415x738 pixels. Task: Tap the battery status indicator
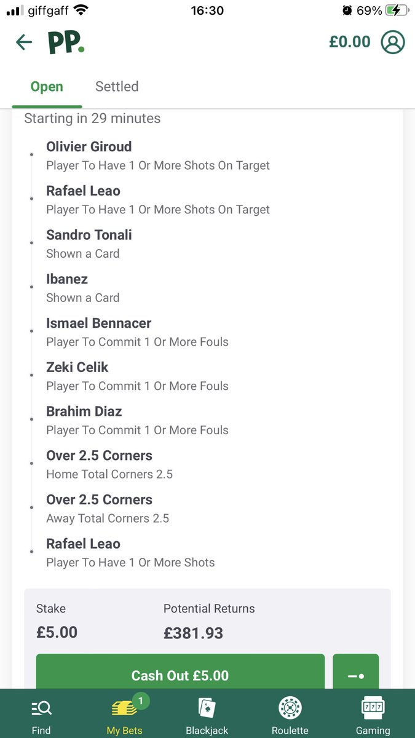pyautogui.click(x=395, y=10)
